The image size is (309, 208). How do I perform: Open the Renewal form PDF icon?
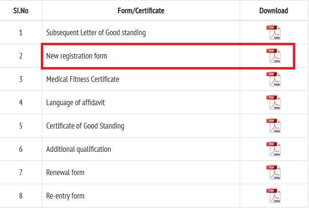point(273,172)
